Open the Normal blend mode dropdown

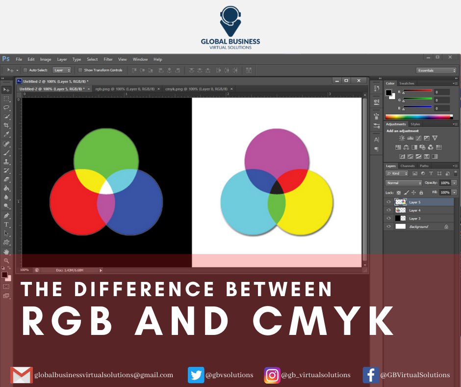point(403,183)
